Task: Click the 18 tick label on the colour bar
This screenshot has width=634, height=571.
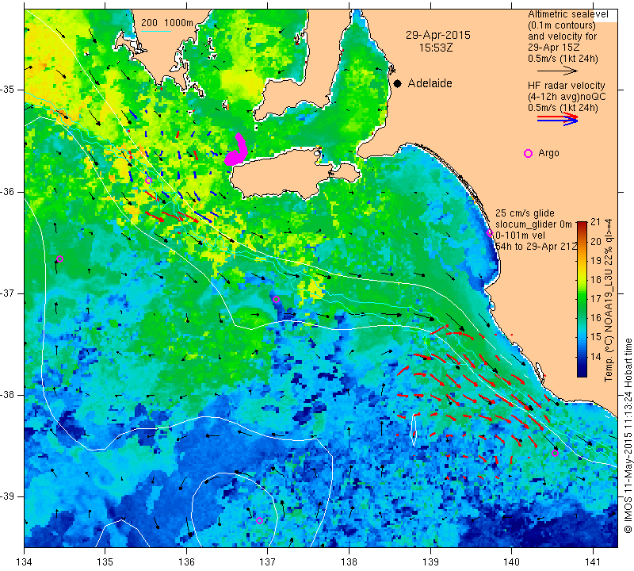Action: [595, 280]
